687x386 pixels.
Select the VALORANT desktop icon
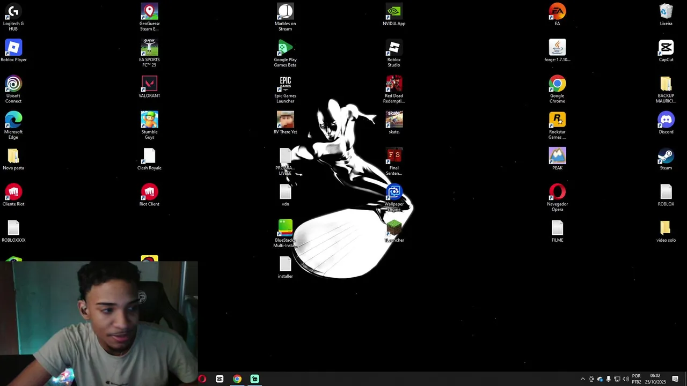[x=149, y=86]
